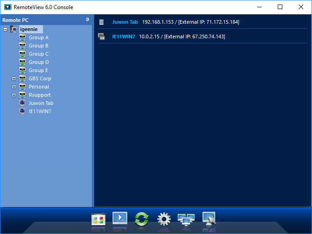Viewport: 312px width, 234px height.
Task: Minimize the RemoteView Console window
Action: pos(259,7)
